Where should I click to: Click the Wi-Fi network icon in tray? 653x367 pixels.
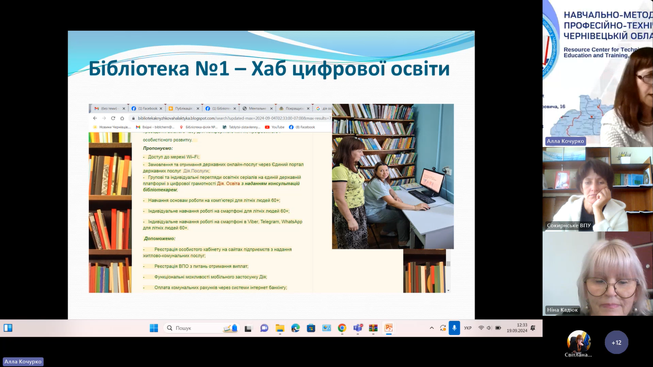(x=481, y=328)
